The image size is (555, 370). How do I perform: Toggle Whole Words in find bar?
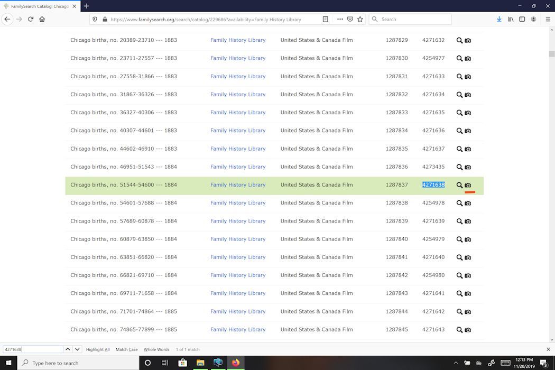click(156, 349)
